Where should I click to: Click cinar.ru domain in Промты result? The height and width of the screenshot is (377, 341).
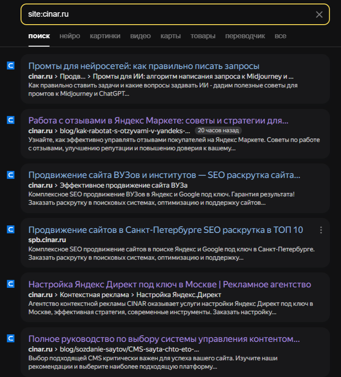(x=40, y=76)
